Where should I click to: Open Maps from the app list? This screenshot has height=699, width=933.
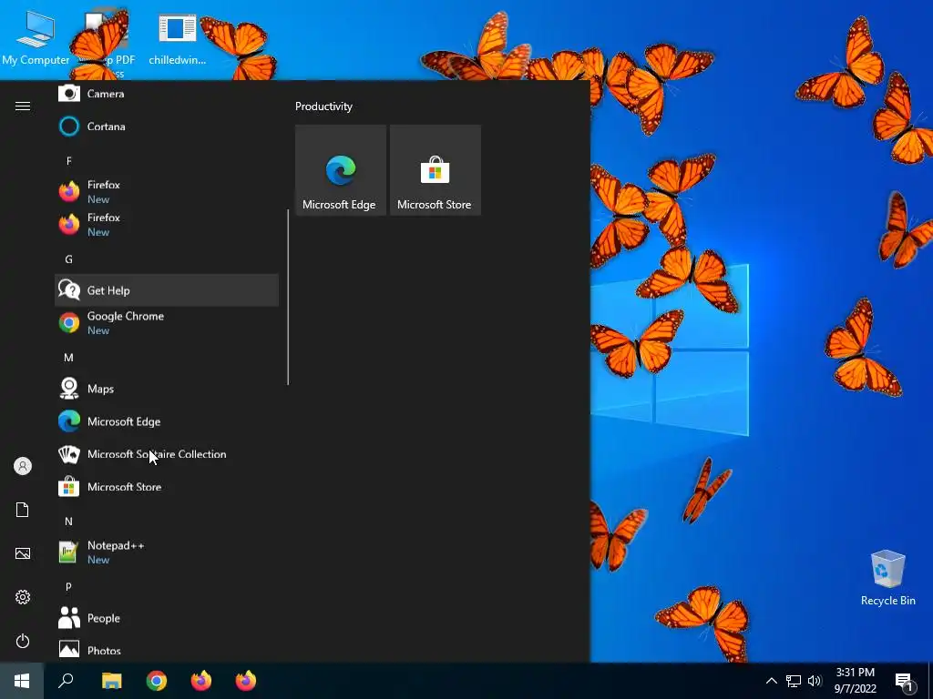pos(167,389)
